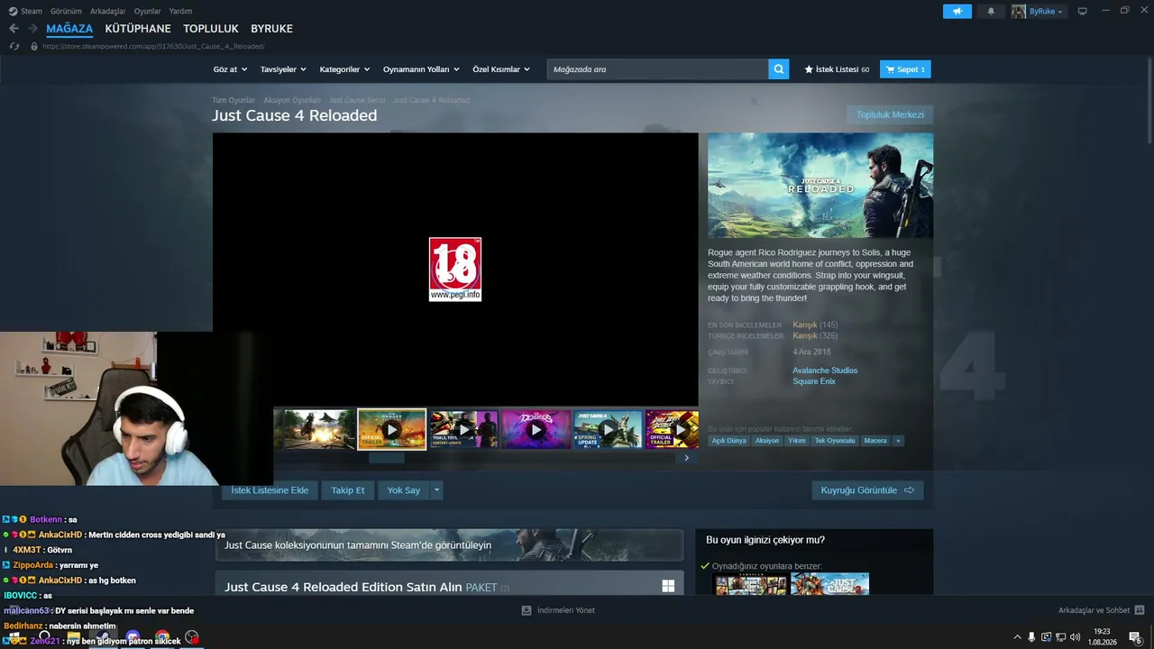Open the Steam menu
Screen dimensions: 1154x649
point(26,11)
